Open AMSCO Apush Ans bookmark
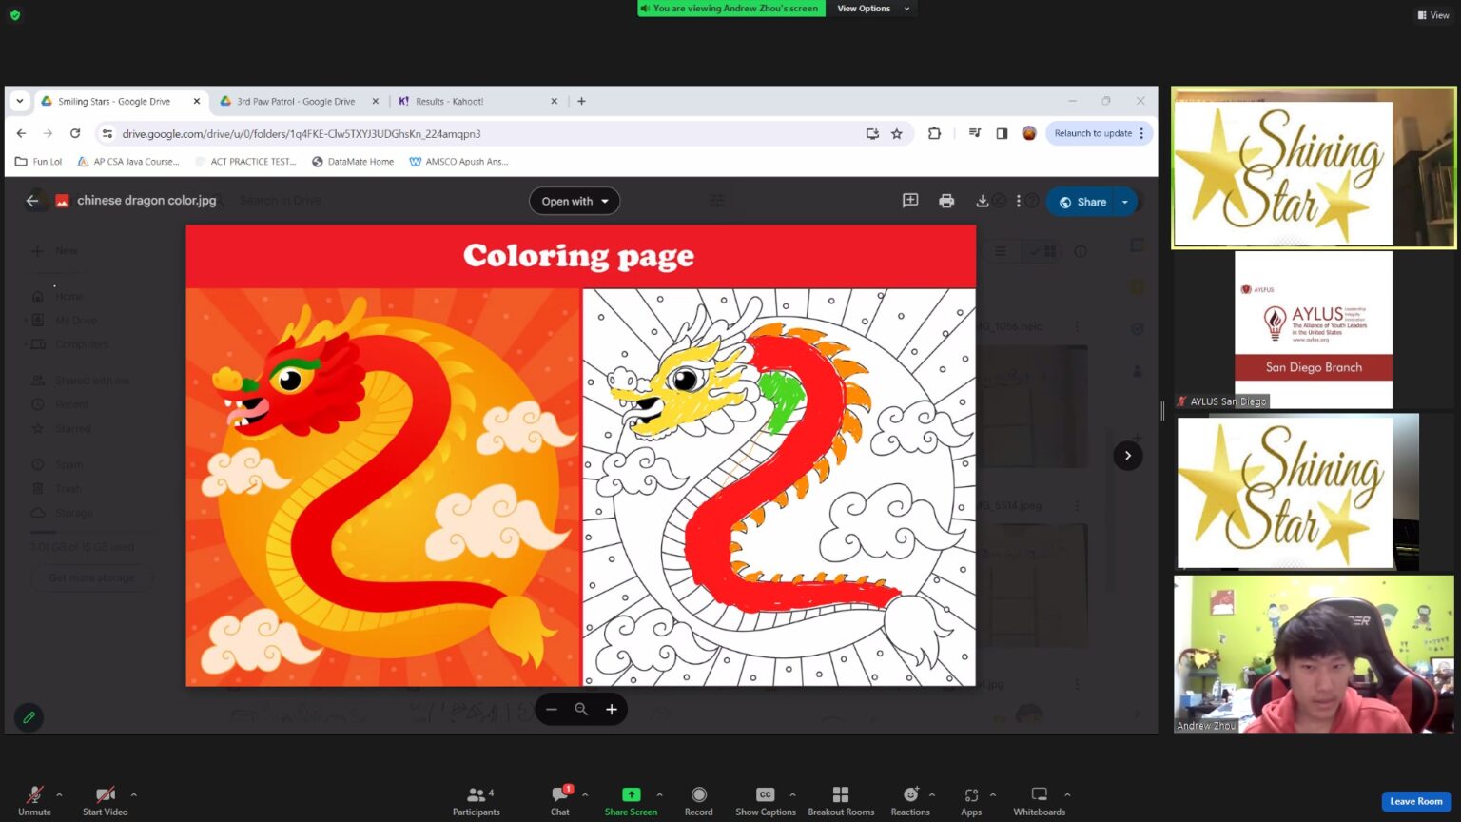This screenshot has height=822, width=1461. pos(458,162)
